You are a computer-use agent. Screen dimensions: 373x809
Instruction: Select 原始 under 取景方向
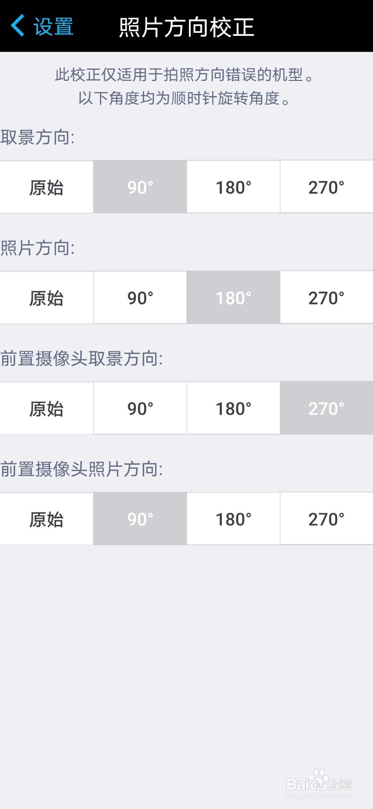pyautogui.click(x=46, y=187)
